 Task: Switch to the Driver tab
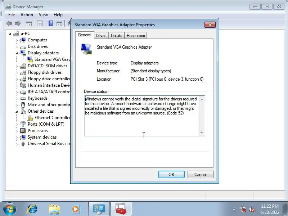pos(101,36)
